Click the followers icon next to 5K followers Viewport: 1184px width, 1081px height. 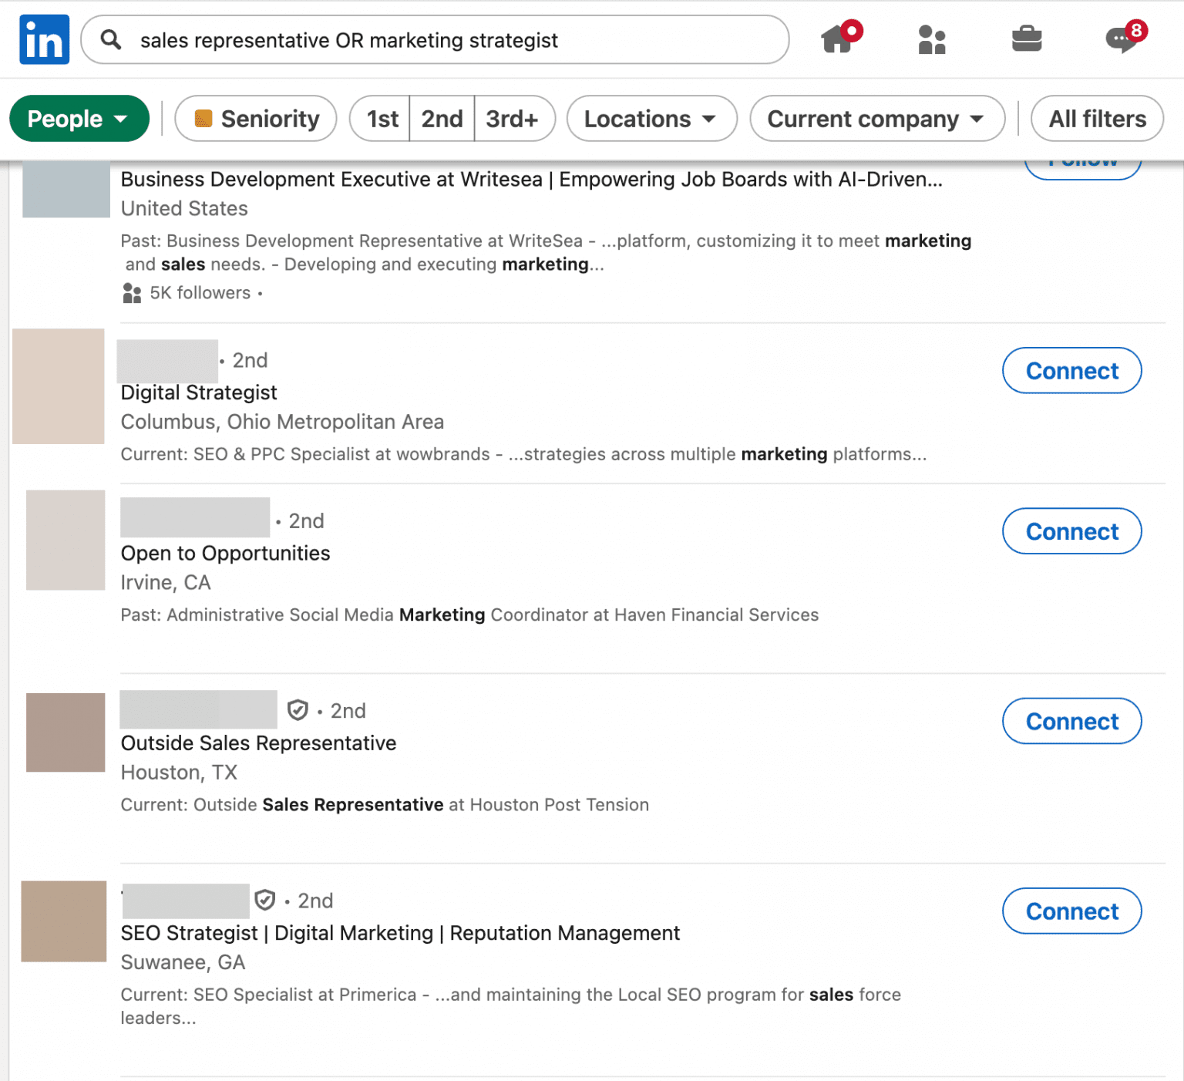131,293
